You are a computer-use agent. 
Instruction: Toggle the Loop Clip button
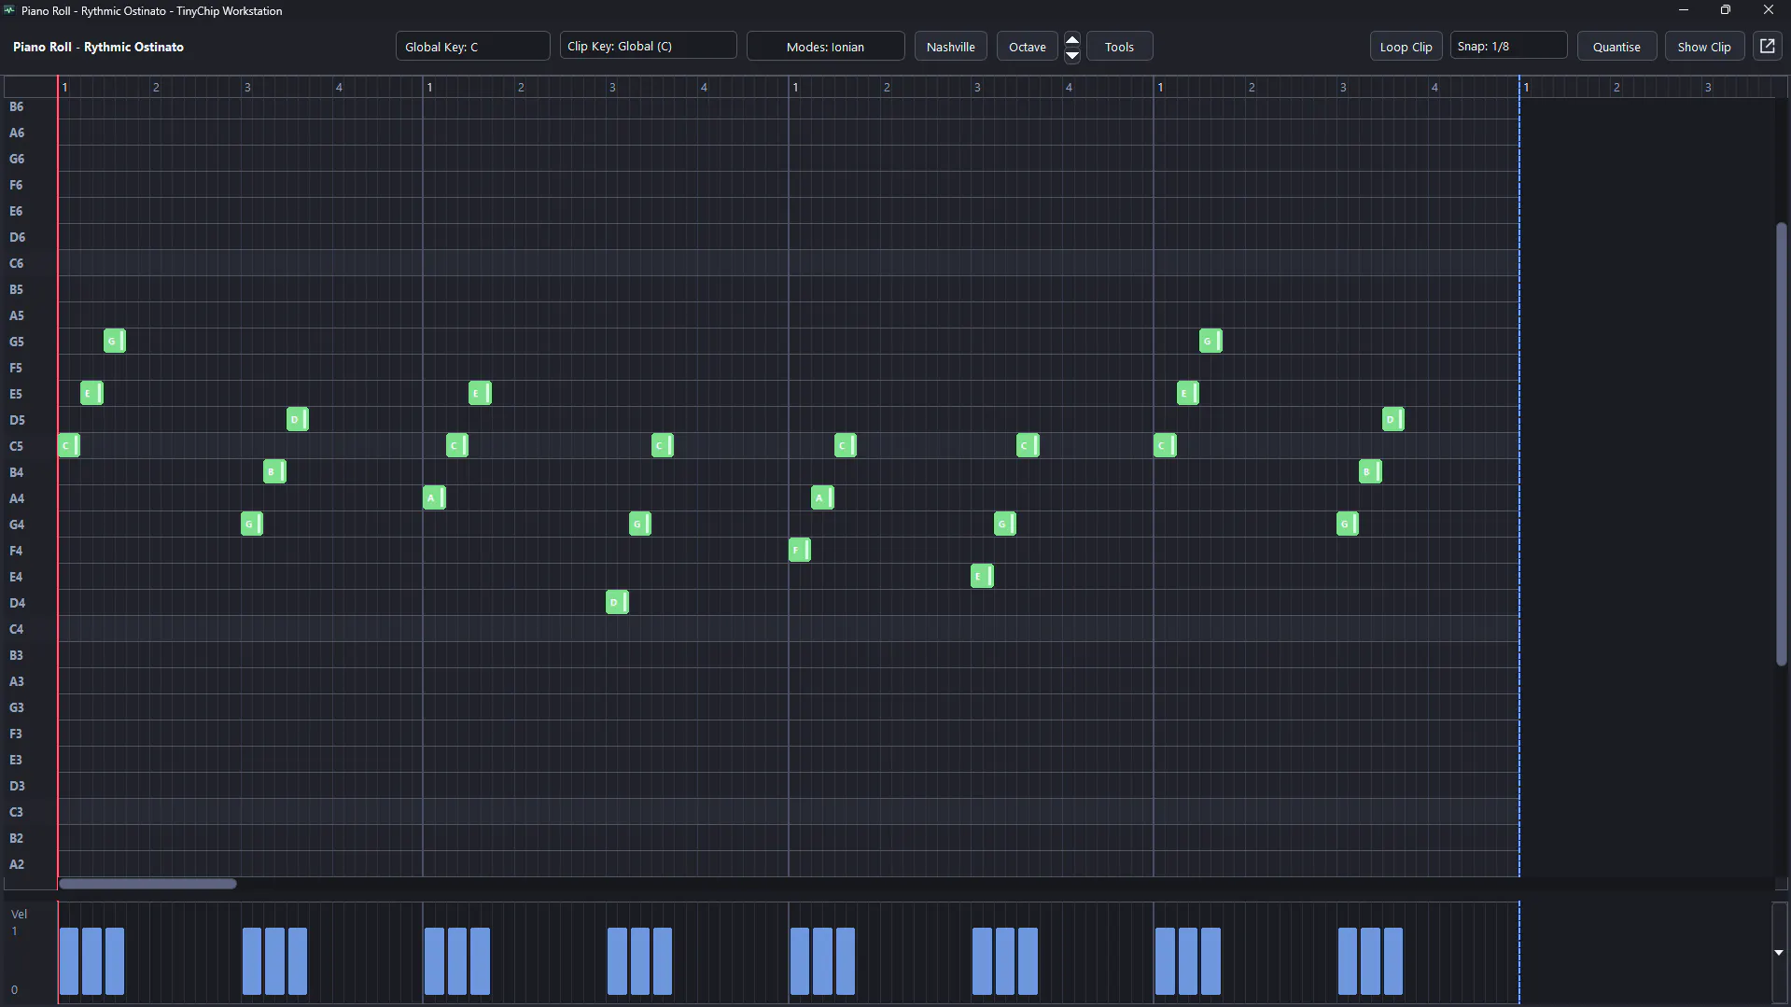pos(1406,47)
